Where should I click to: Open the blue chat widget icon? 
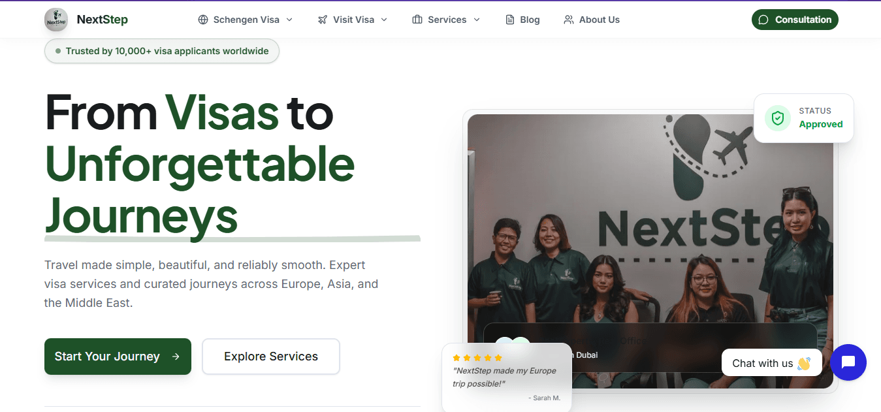pos(848,362)
